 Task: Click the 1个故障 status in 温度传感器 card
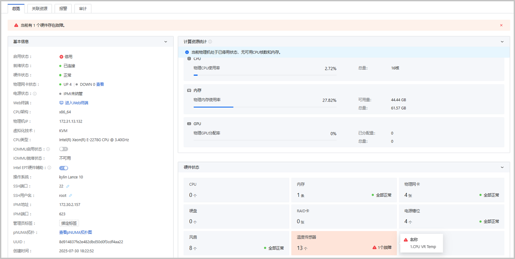(382, 248)
